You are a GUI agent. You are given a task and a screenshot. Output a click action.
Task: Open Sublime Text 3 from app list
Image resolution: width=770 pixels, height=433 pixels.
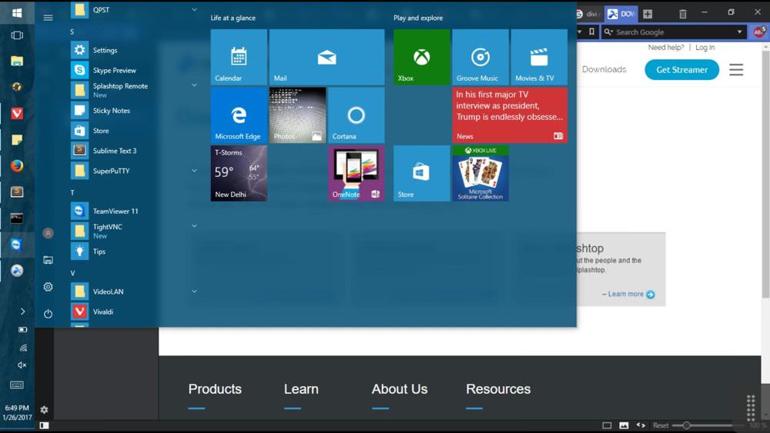[115, 151]
